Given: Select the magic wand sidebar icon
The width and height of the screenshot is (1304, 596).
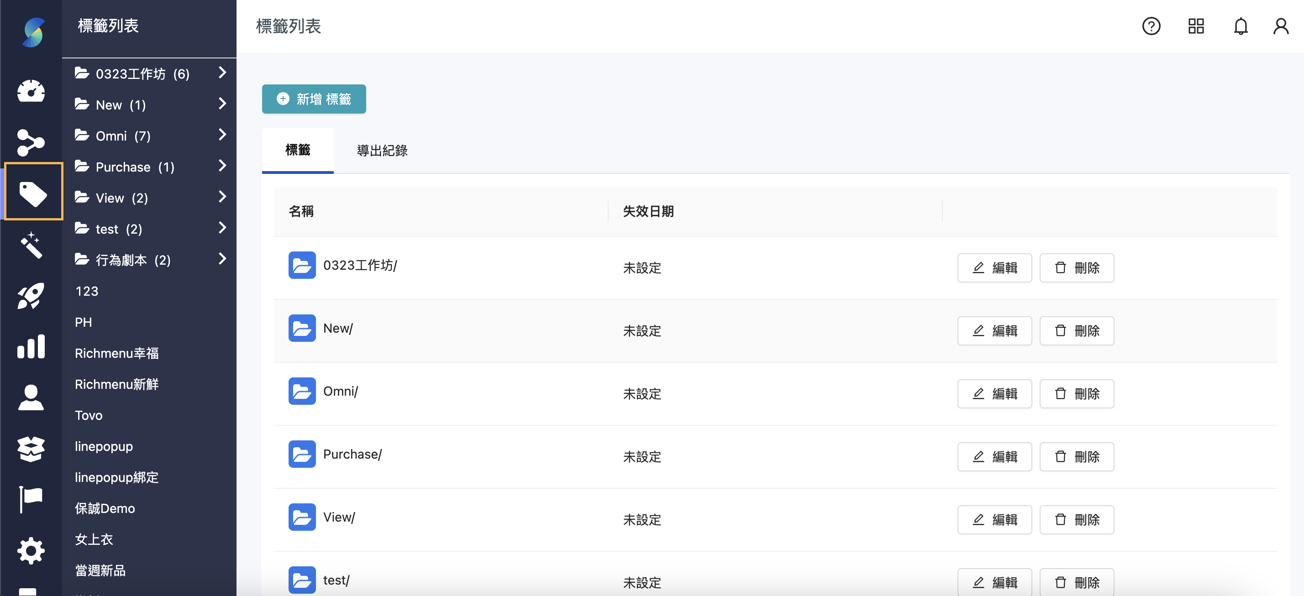Looking at the screenshot, I should click(31, 246).
